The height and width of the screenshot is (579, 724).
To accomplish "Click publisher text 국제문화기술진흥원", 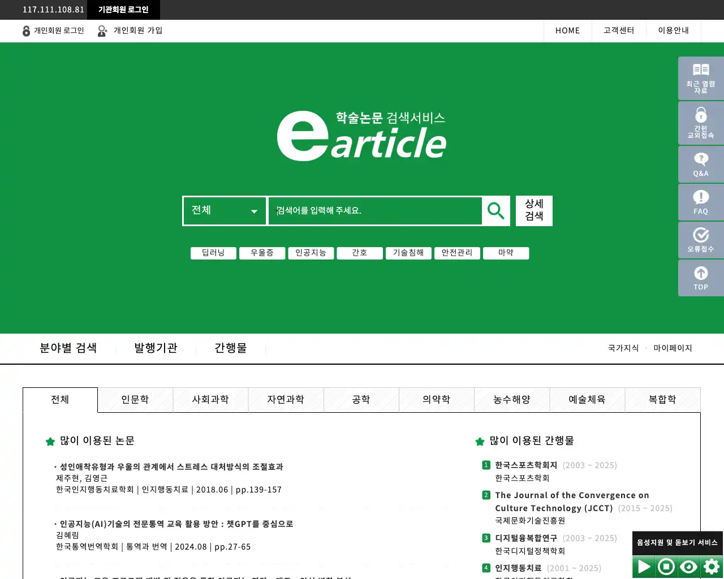I will point(530,521).
